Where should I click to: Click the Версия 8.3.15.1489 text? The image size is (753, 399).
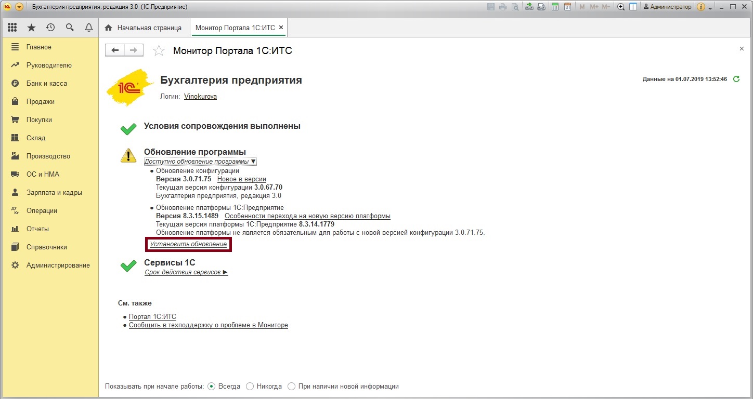coord(187,216)
